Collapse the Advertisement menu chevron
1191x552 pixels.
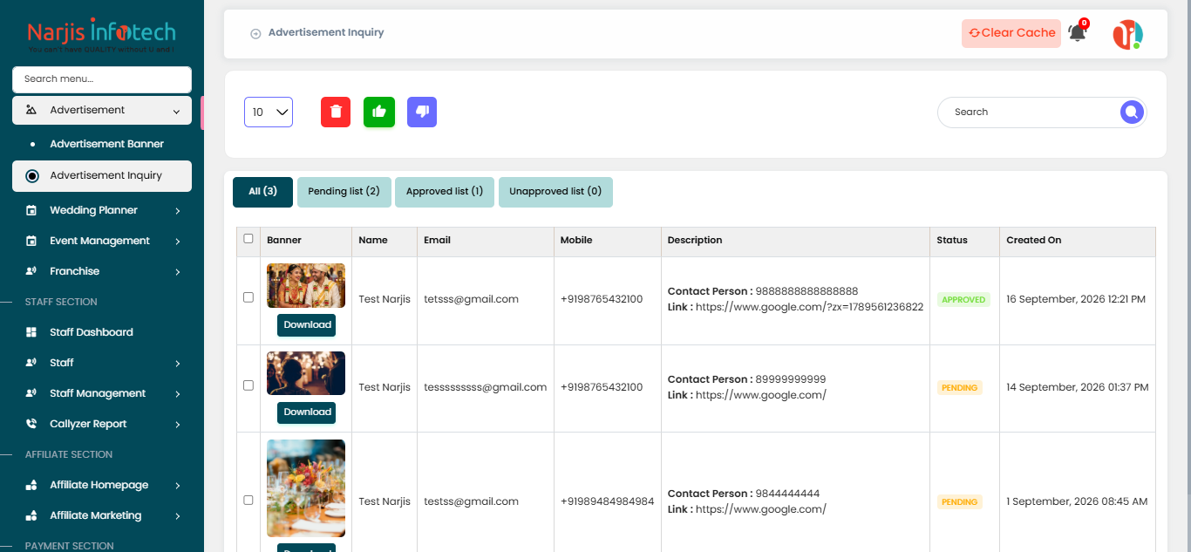click(177, 111)
